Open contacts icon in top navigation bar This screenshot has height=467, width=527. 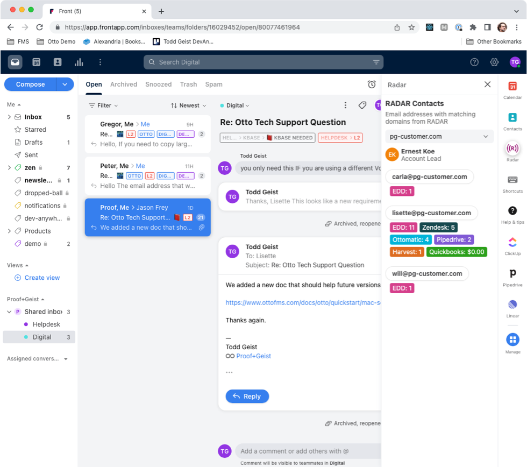coord(58,62)
